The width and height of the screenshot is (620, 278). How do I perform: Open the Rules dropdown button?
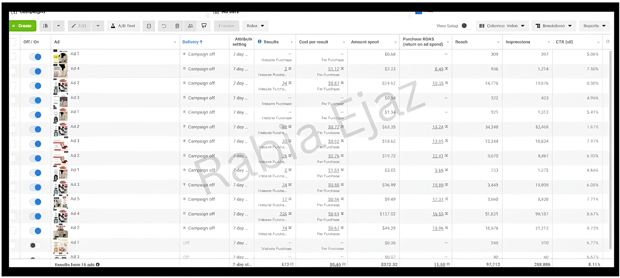point(255,26)
